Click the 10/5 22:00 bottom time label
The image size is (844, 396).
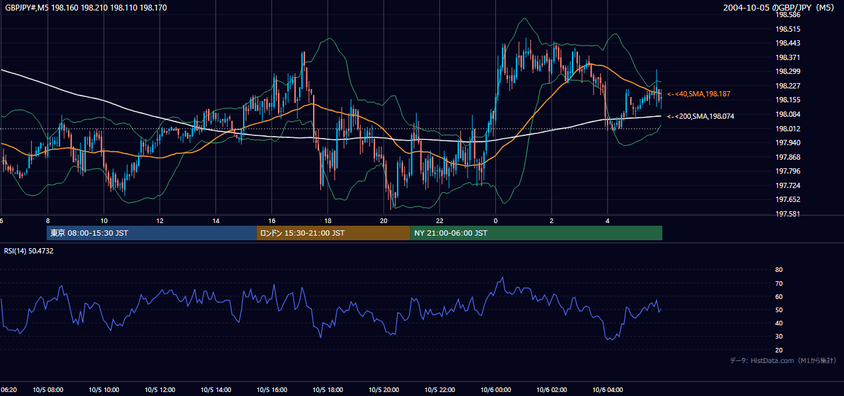(x=440, y=390)
